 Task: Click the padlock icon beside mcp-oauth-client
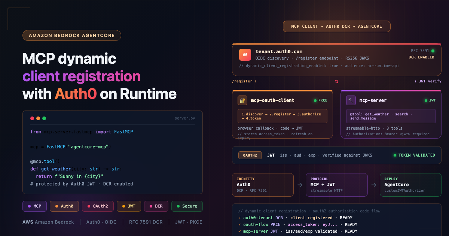pos(242,100)
